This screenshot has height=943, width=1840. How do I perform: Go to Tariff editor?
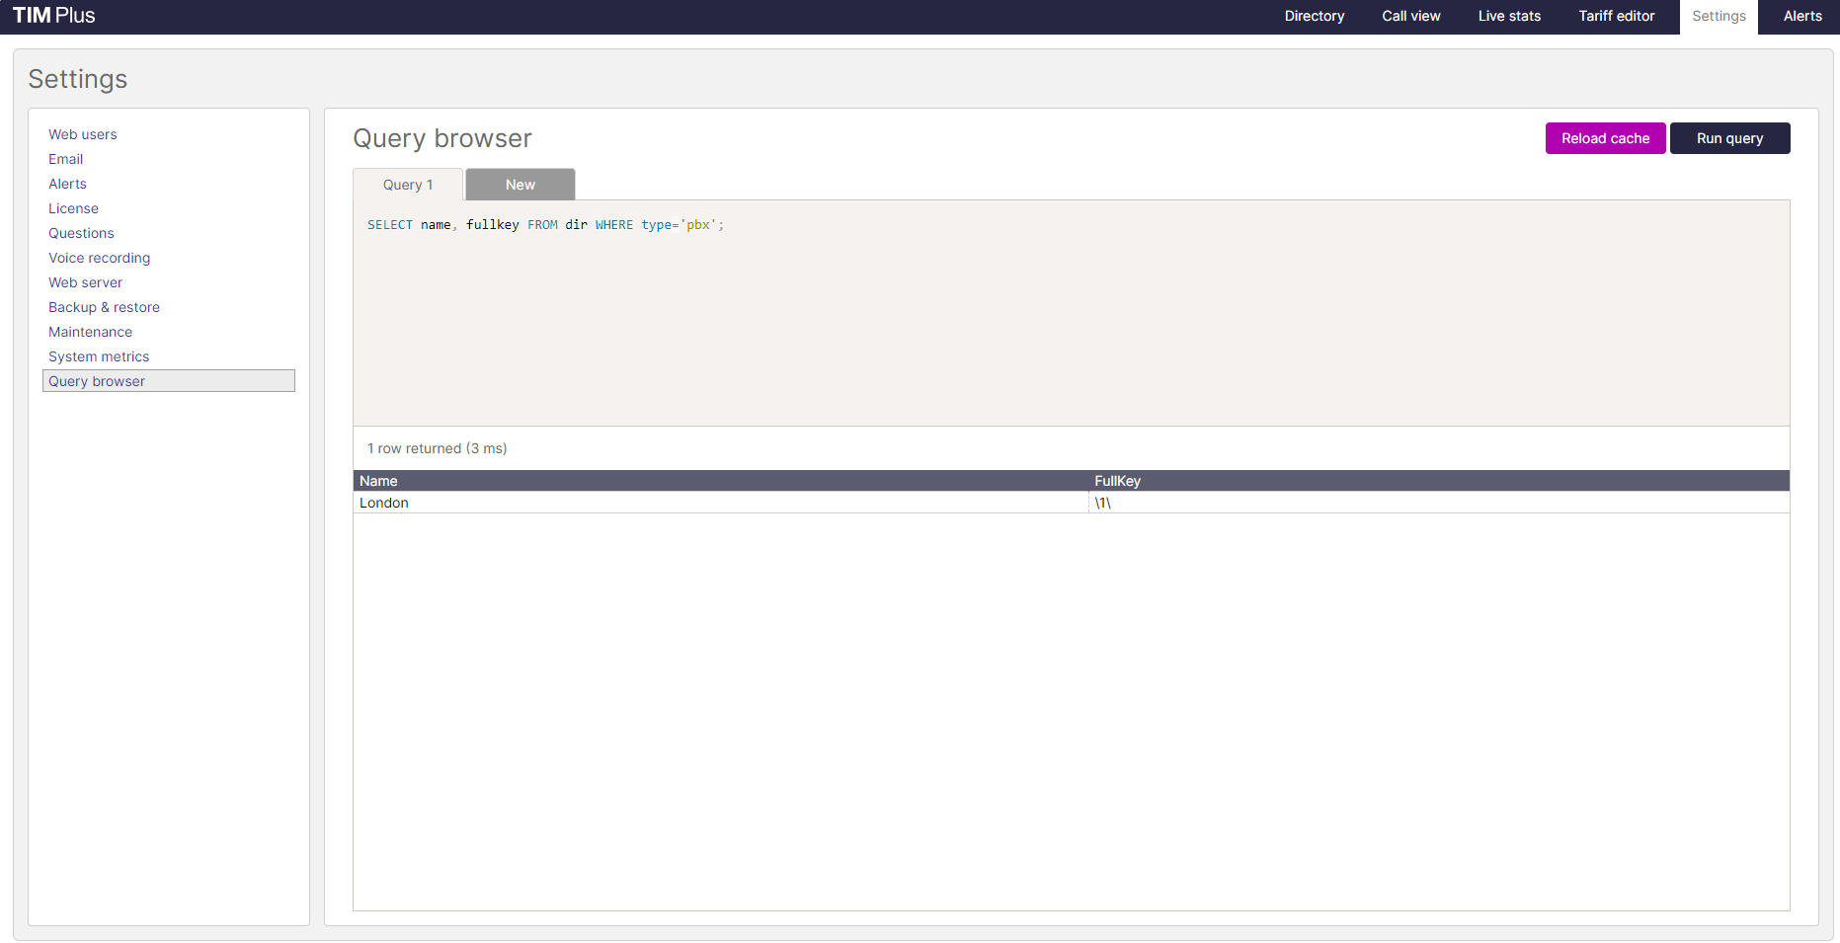pos(1616,16)
